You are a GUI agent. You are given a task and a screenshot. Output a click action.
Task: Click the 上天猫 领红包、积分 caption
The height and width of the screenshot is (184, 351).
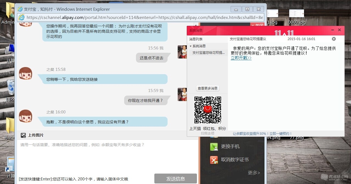tap(208, 129)
